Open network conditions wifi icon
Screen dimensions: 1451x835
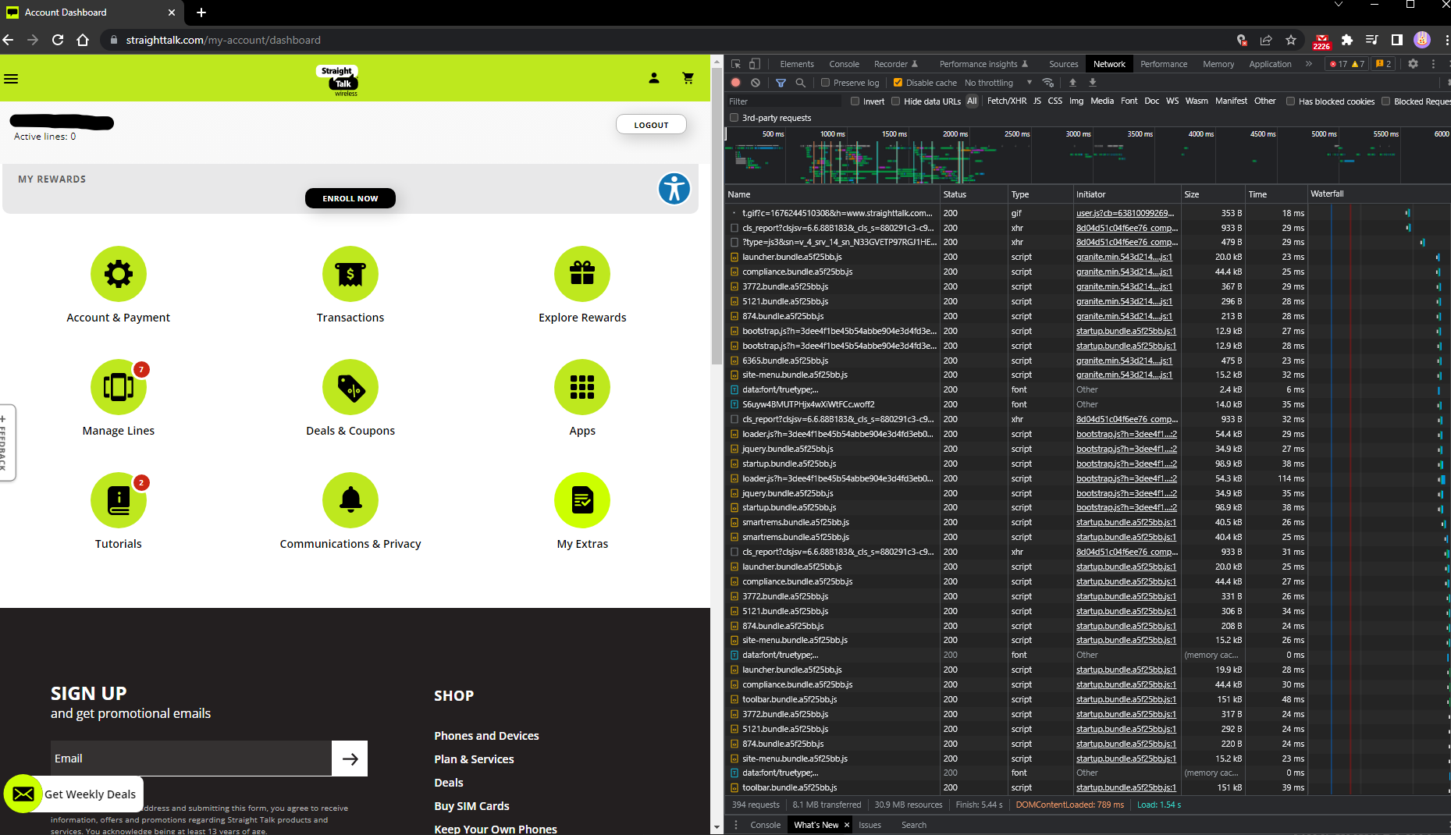click(1048, 83)
